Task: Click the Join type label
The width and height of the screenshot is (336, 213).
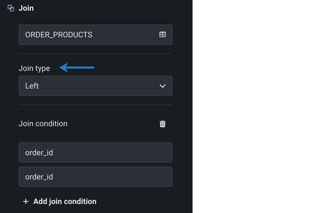Action: (34, 68)
